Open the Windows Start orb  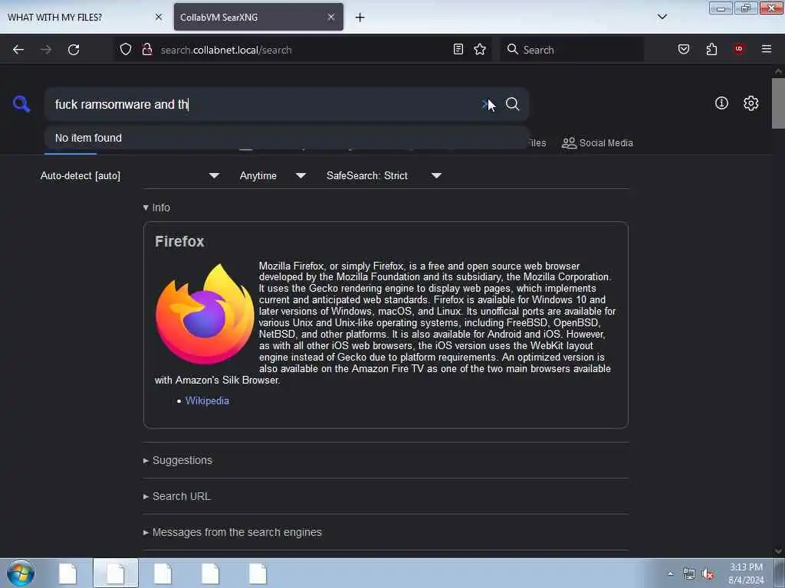(21, 573)
